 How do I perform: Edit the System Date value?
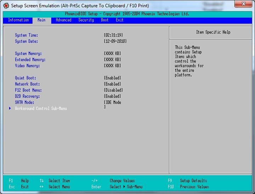click(x=115, y=41)
